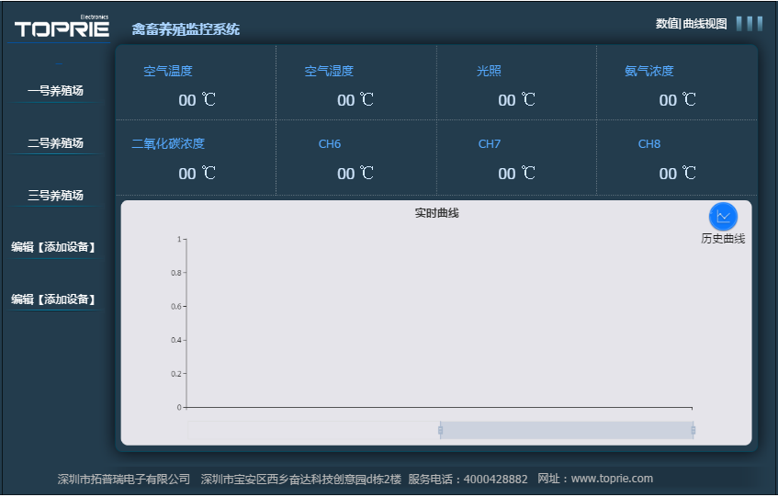Choose the CH8 channel panel
The image size is (778, 497).
click(x=677, y=158)
